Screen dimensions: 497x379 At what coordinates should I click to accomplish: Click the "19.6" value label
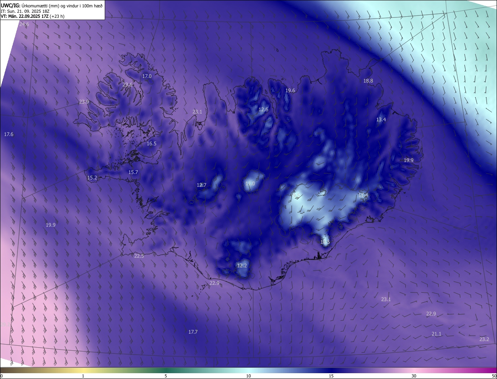pos(290,91)
